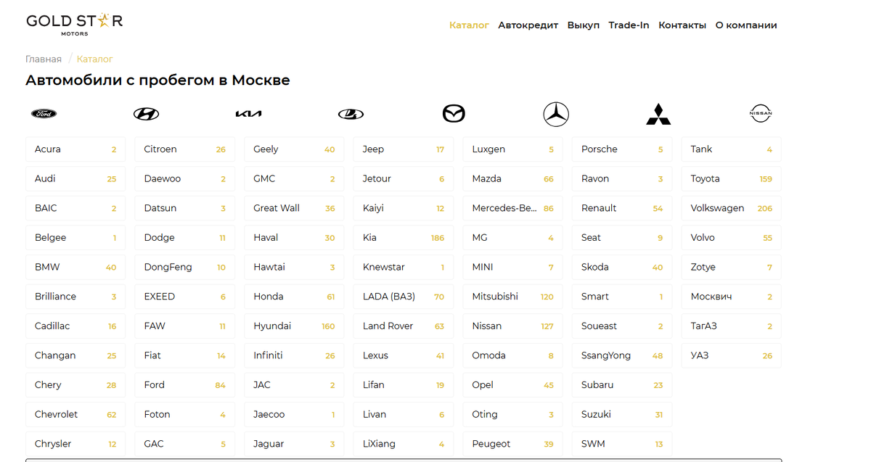
Task: Select the Zotye brand button
Action: tap(732, 267)
